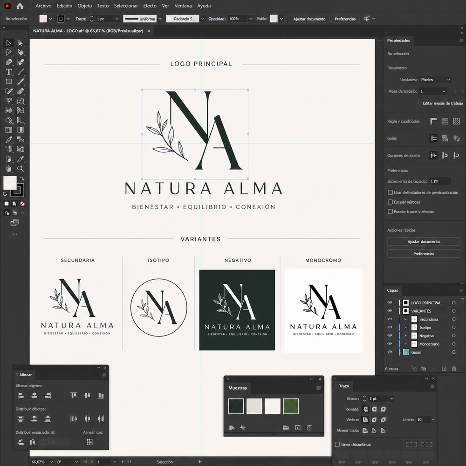Click the Texto menu item
Image resolution: width=466 pixels, height=466 pixels.
pyautogui.click(x=103, y=6)
